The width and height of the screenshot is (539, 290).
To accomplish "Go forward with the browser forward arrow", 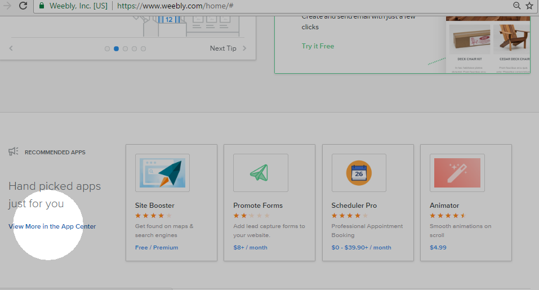I will coord(7,6).
